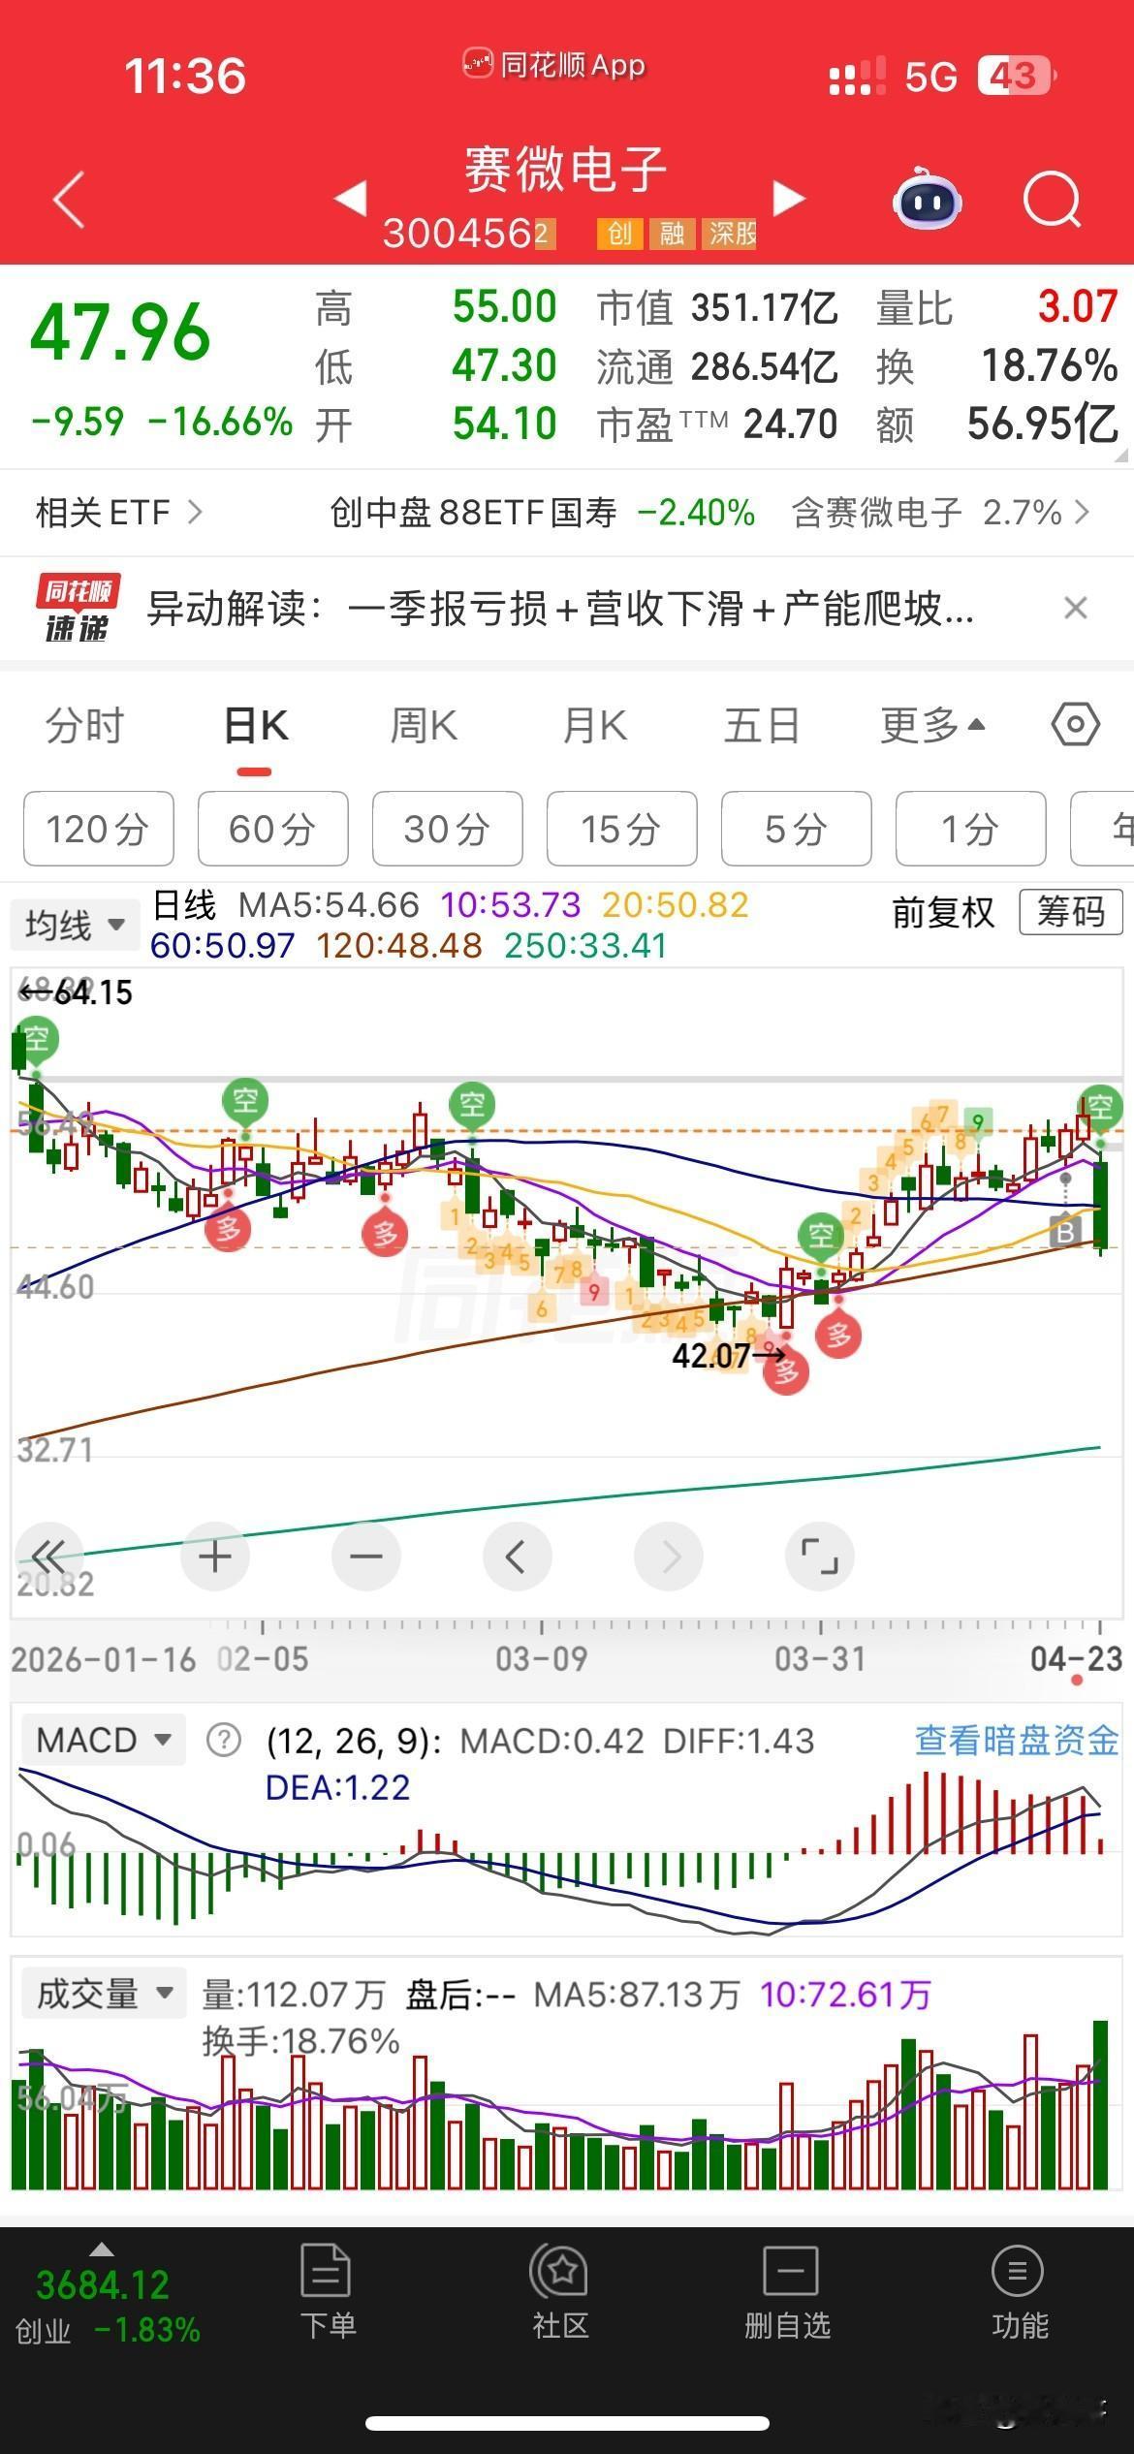Viewport: 1134px width, 2454px height.
Task: Open 创中盘88ETF国寿 ETF entry
Action: [x=542, y=512]
